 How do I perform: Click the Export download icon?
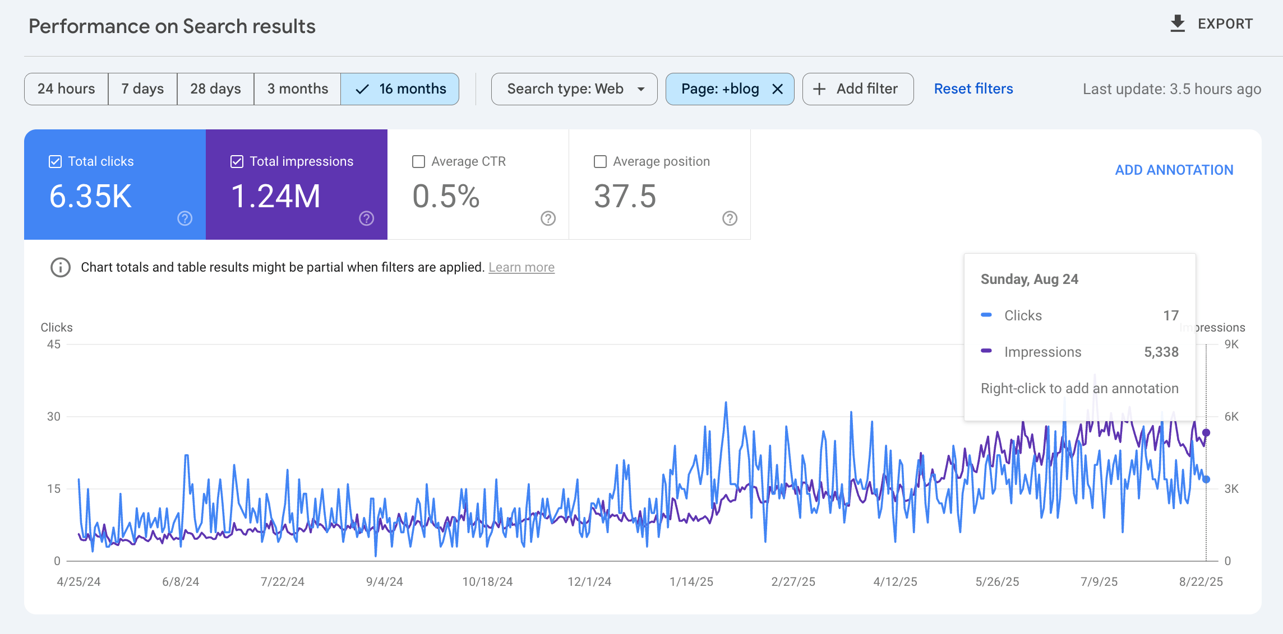(x=1177, y=24)
